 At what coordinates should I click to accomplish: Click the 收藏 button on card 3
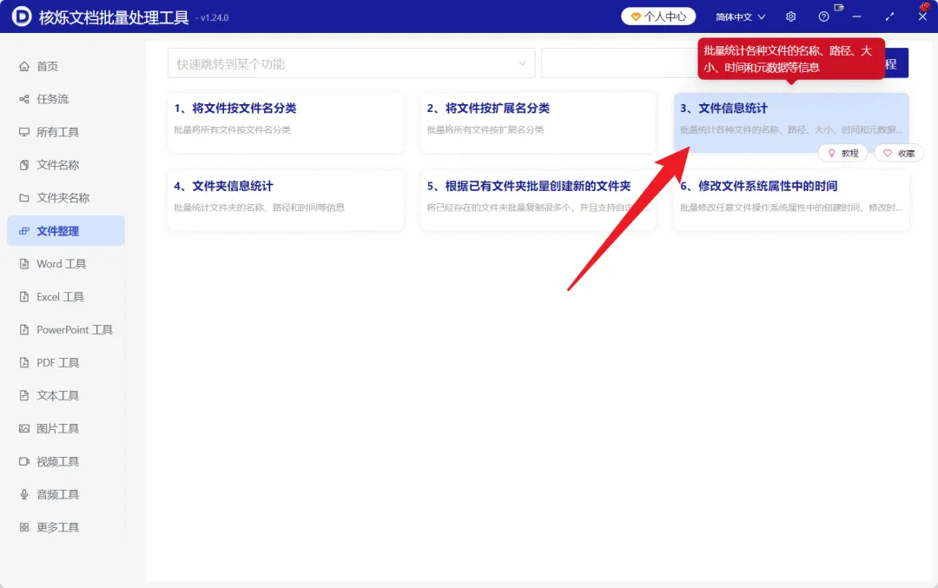pos(899,153)
